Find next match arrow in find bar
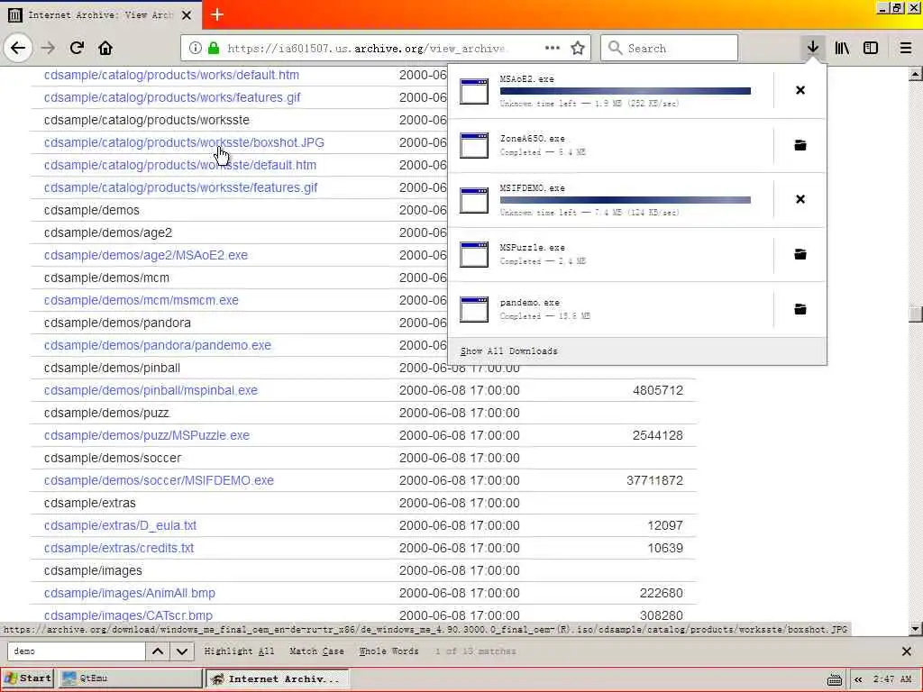 point(182,651)
